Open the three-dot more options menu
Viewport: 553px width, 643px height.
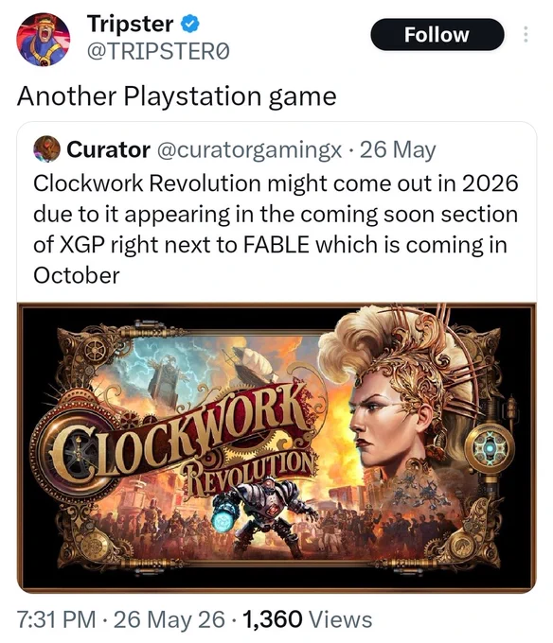click(x=526, y=34)
